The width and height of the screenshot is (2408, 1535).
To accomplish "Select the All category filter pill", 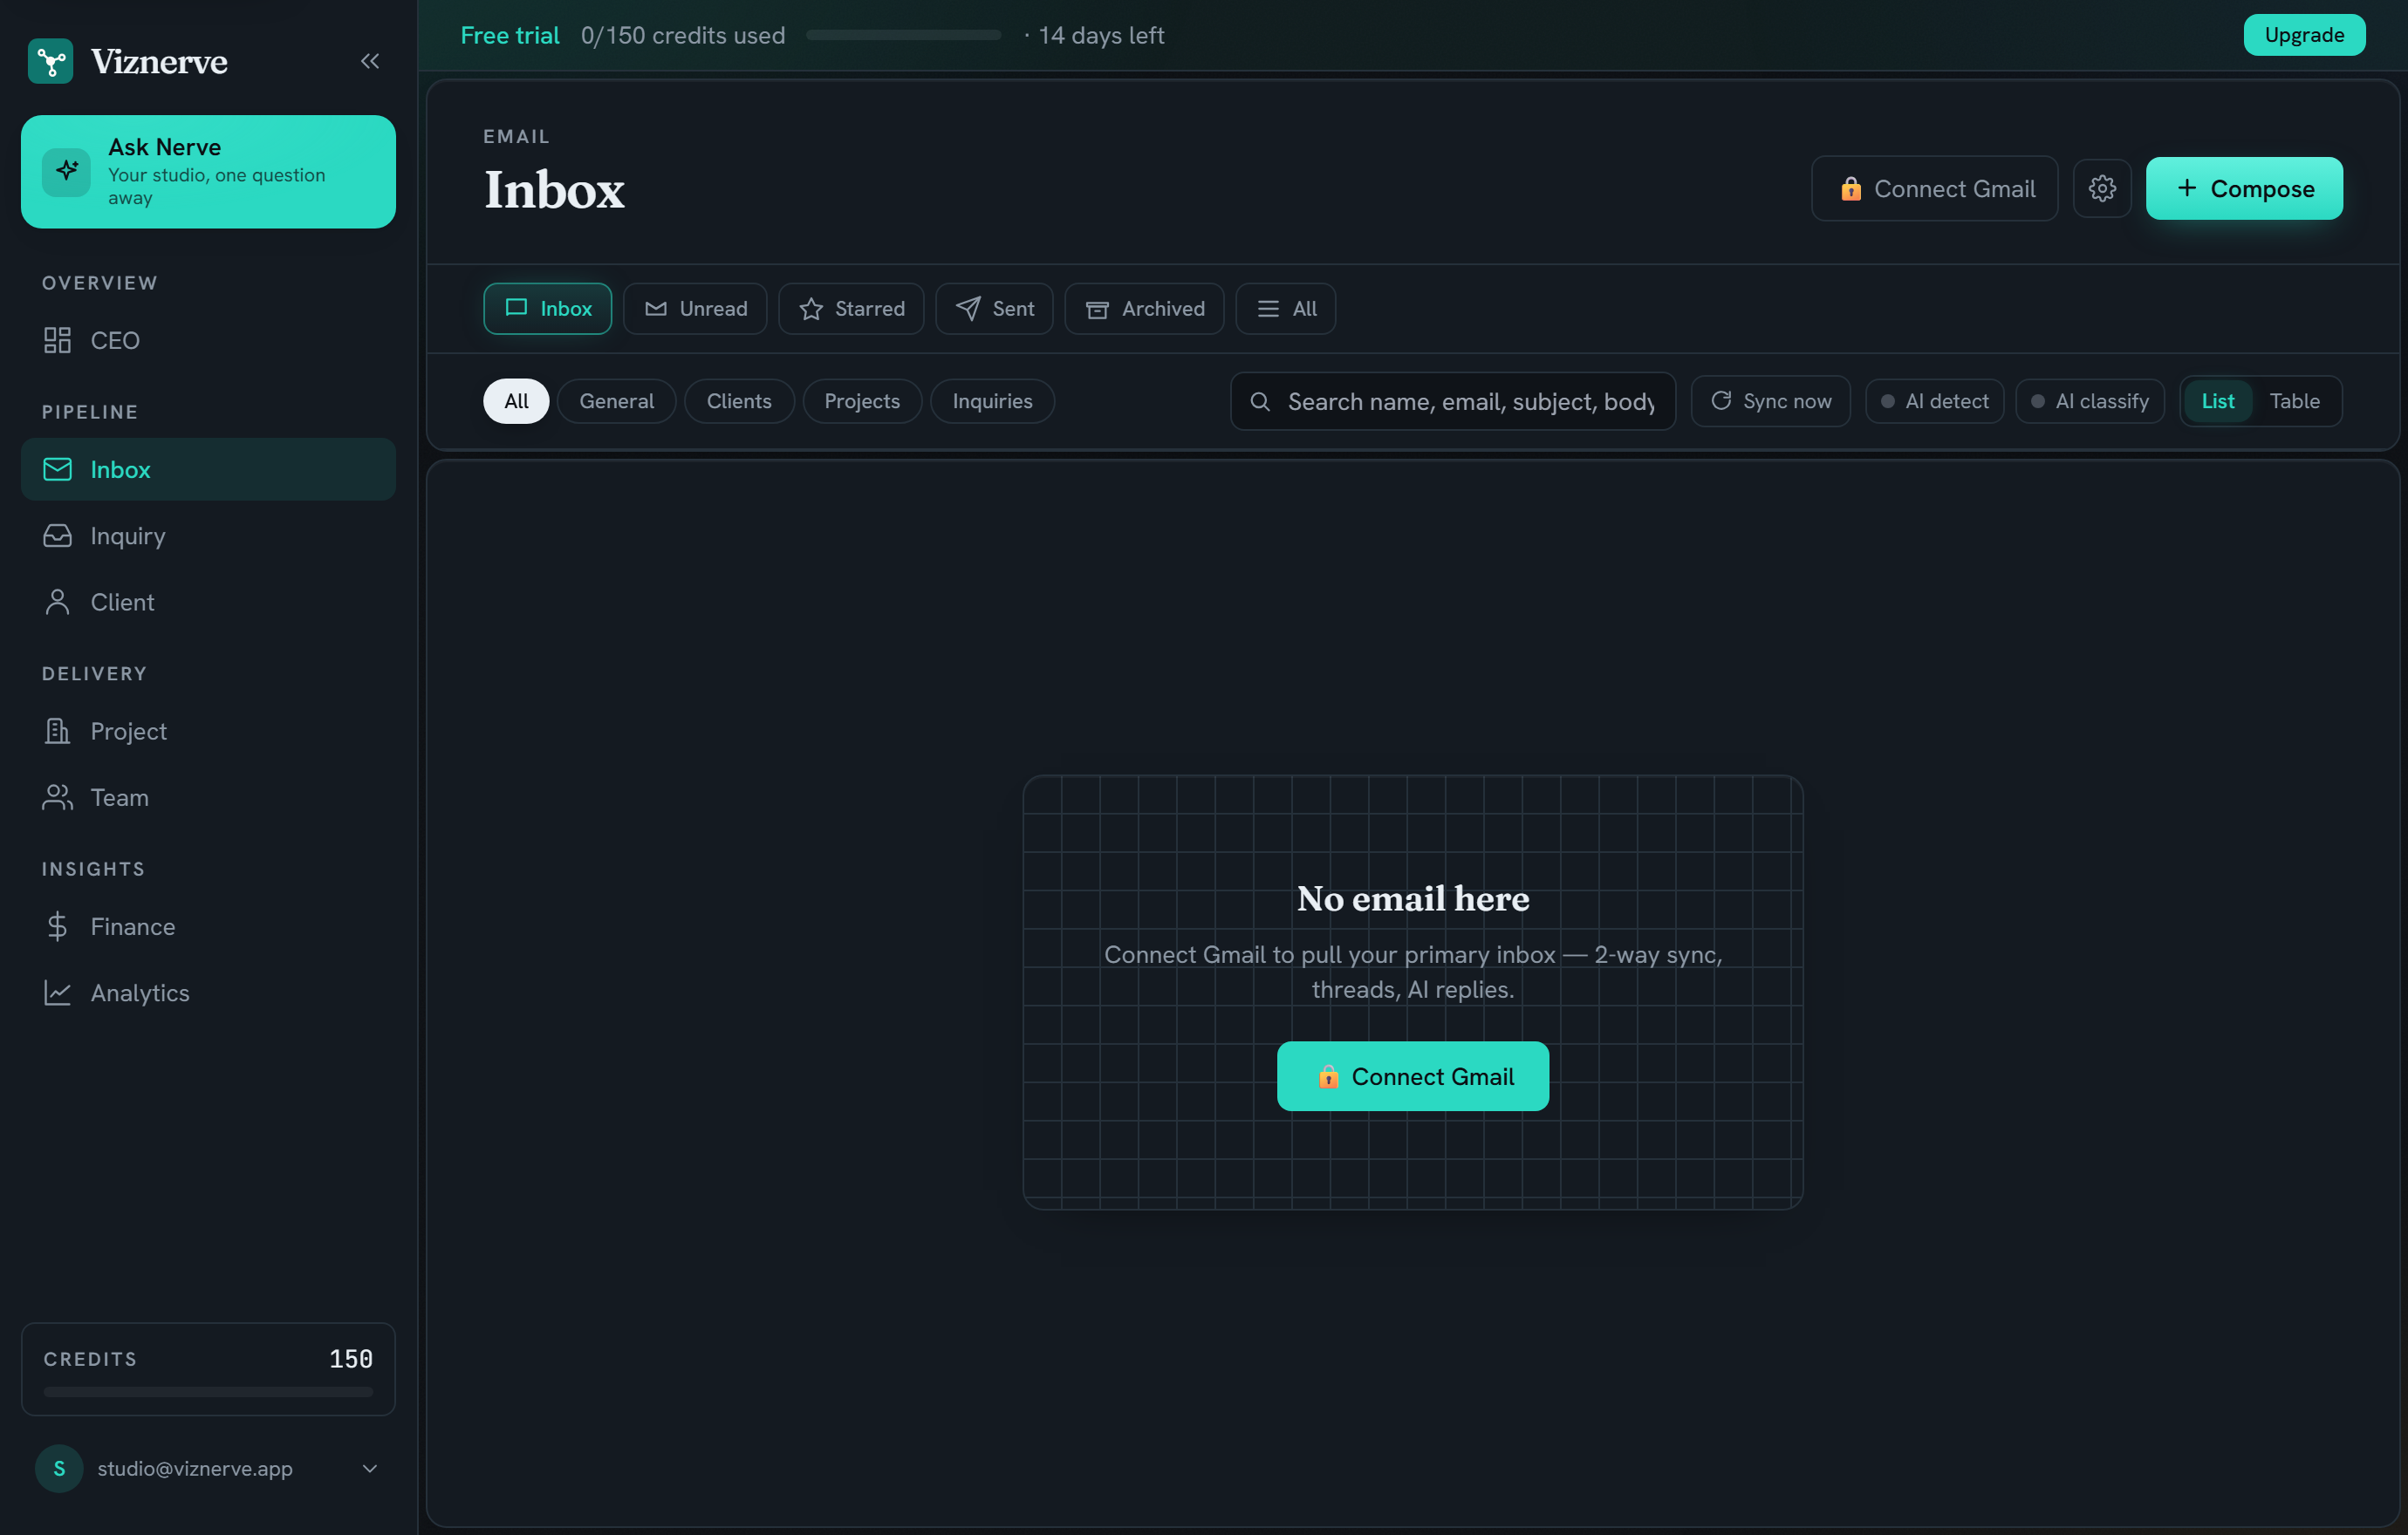I will point(516,402).
